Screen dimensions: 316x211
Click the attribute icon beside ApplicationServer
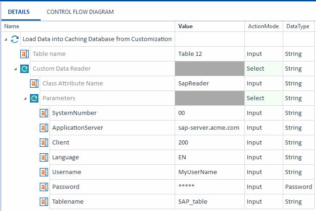[x=44, y=128]
